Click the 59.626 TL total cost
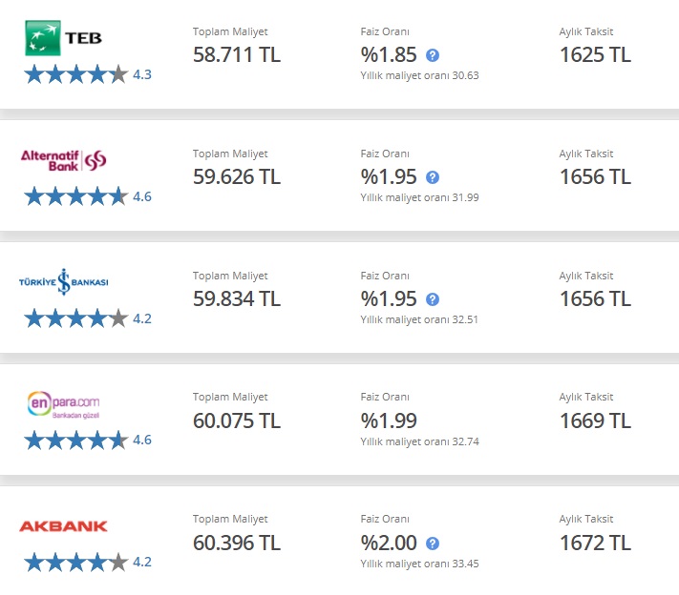Viewport: 679px width, 595px height. 237,176
